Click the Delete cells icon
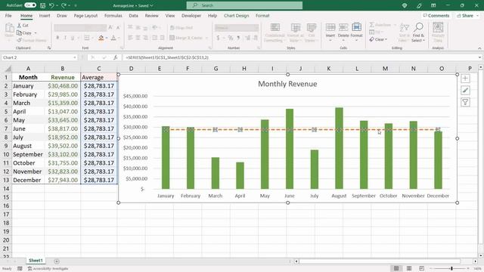The height and width of the screenshot is (272, 484). (x=343, y=27)
